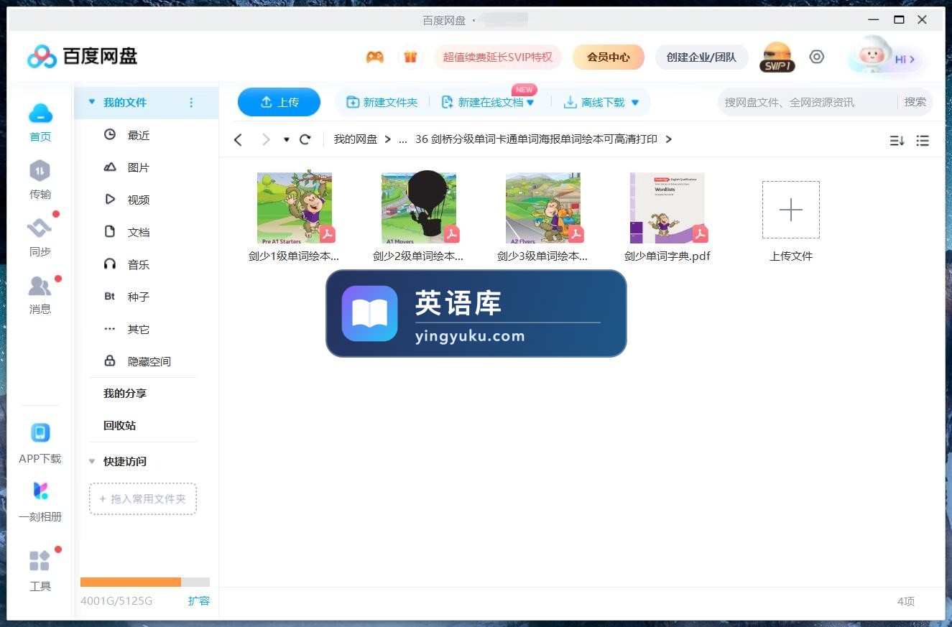Click the 上传 upload button
The width and height of the screenshot is (952, 627).
[x=279, y=102]
